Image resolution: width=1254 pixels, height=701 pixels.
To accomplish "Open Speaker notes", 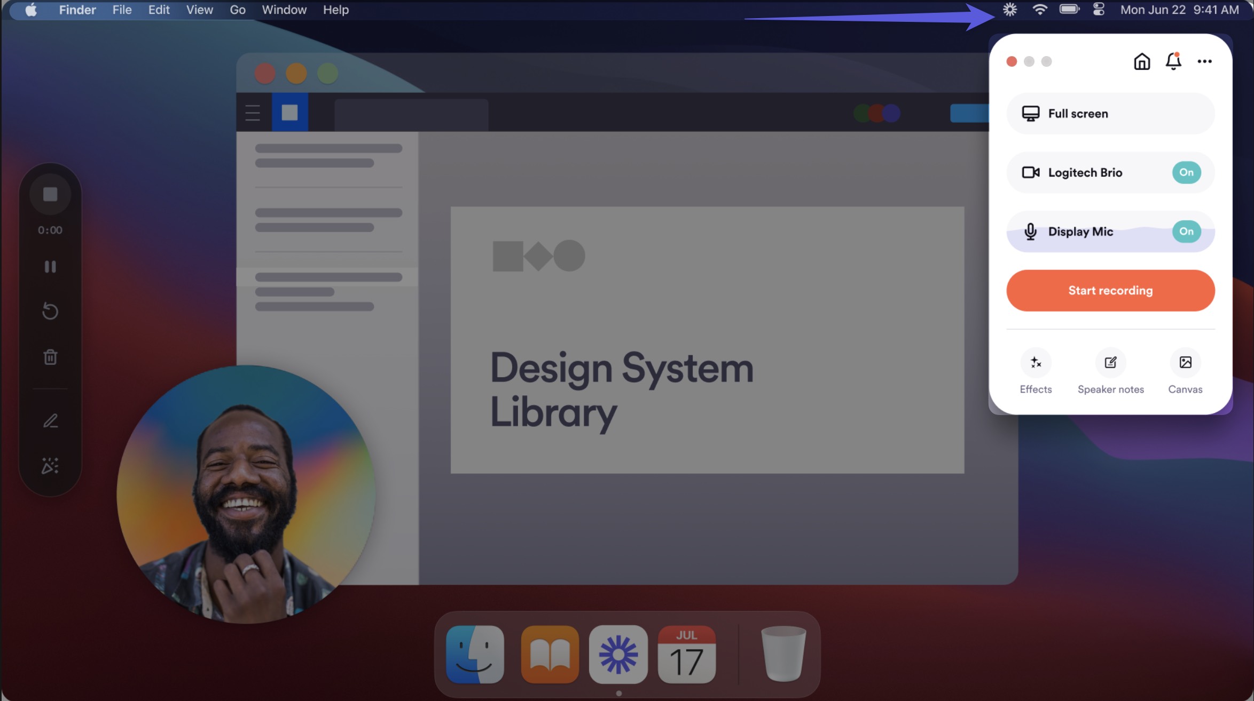I will pos(1110,363).
